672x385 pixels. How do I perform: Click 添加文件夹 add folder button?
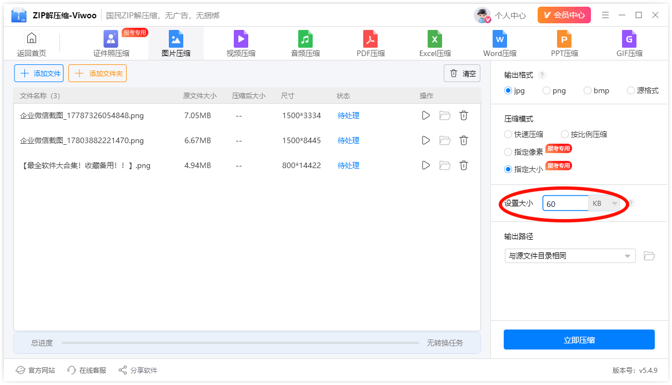pos(98,73)
